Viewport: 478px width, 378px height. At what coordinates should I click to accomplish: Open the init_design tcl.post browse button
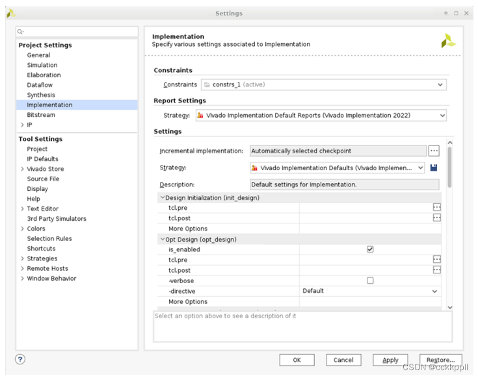click(x=436, y=218)
